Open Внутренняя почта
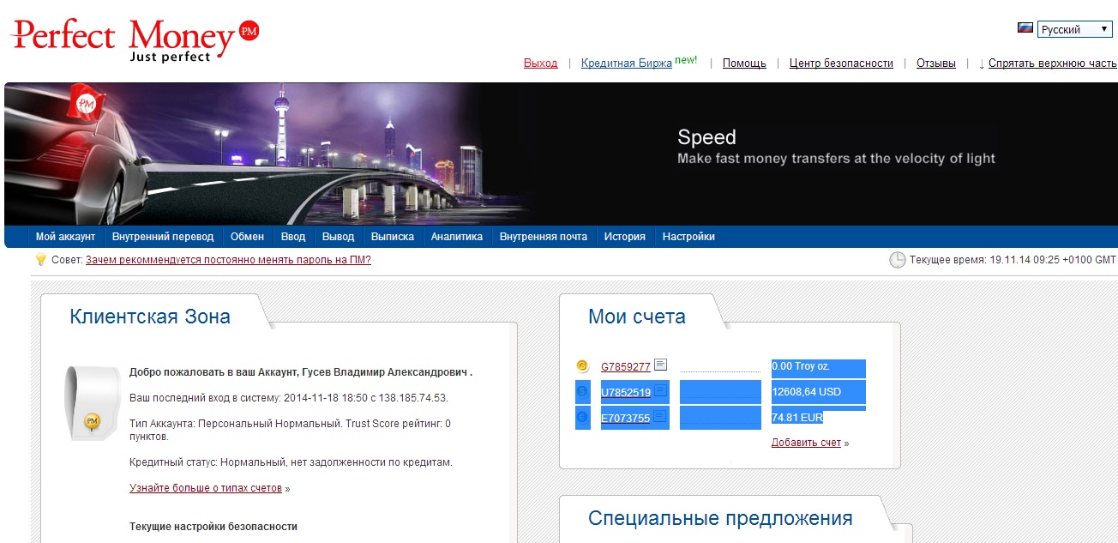This screenshot has height=543, width=1118. [544, 237]
